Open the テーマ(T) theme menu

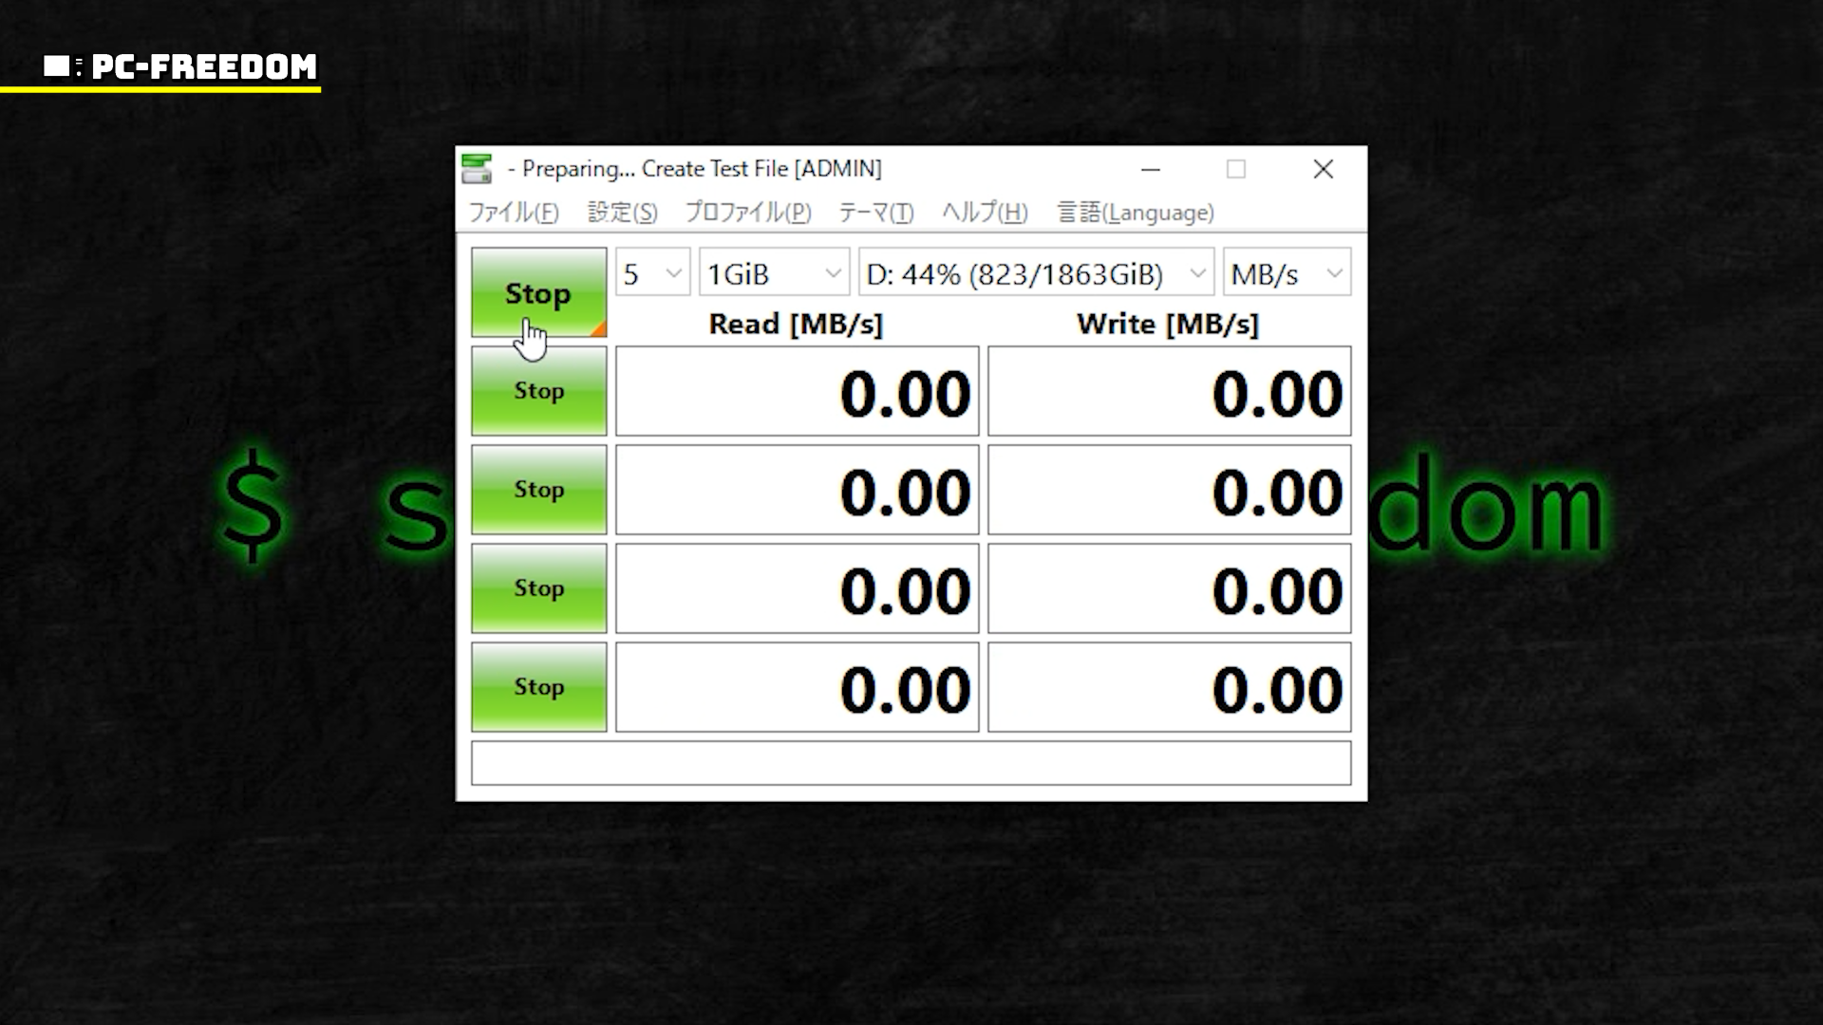[875, 213]
